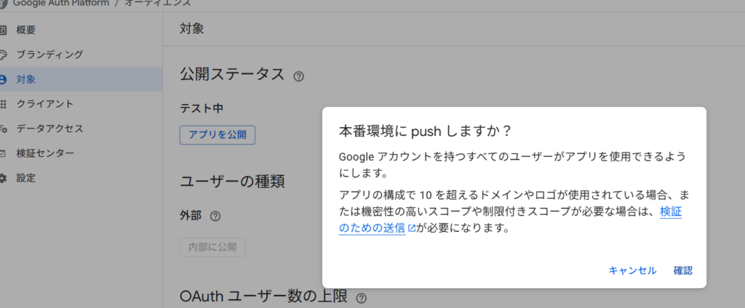745x308 pixels.
Task: Click the アプリを公開 button
Action: coord(218,134)
